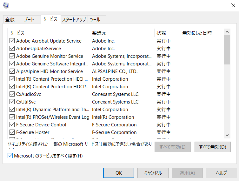Uncheck Adobe Genuine Software Integrity service
The width and height of the screenshot is (239, 181).
click(x=12, y=64)
